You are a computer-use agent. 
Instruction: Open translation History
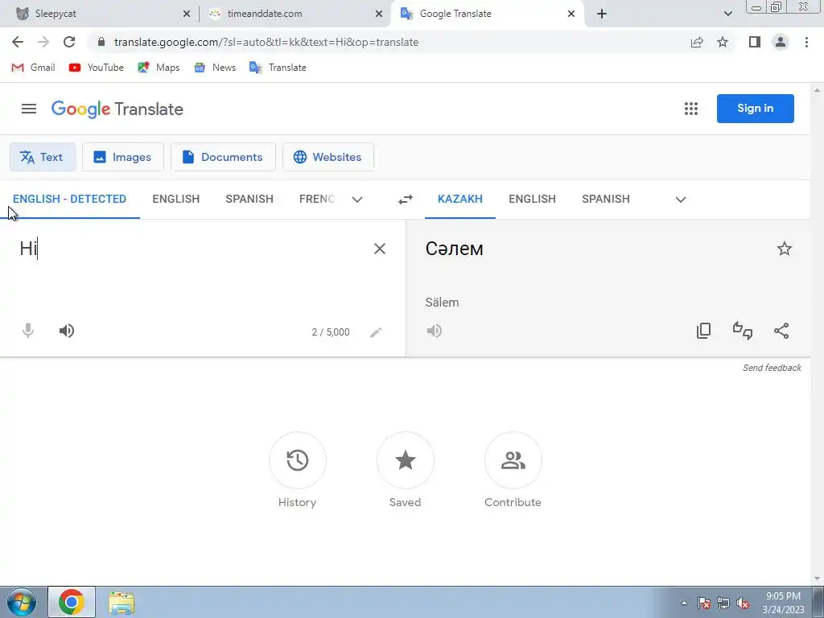298,460
